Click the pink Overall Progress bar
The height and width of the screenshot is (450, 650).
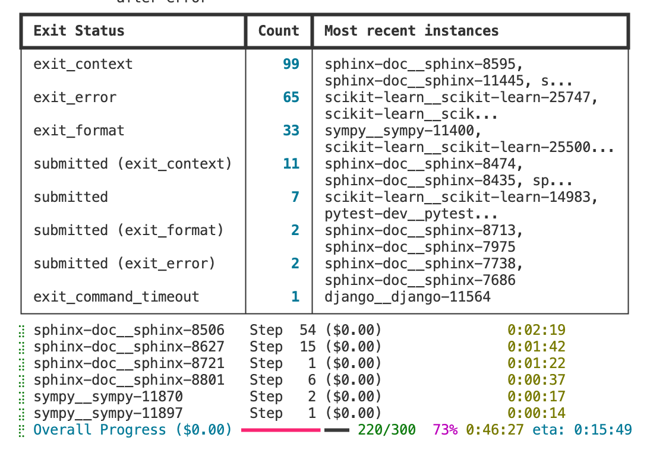tap(280, 430)
